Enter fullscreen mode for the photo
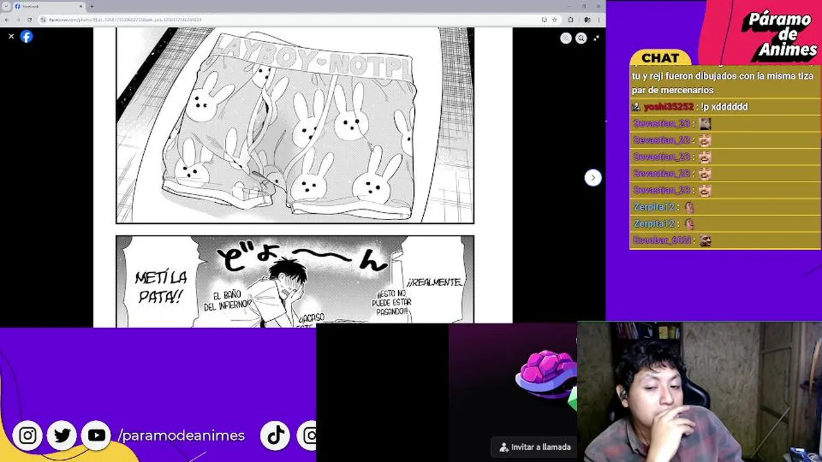Viewport: 822px width, 462px height. [x=596, y=38]
